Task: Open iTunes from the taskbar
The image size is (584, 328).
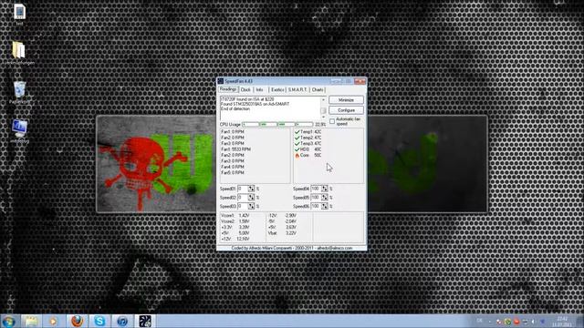Action: (x=122, y=322)
